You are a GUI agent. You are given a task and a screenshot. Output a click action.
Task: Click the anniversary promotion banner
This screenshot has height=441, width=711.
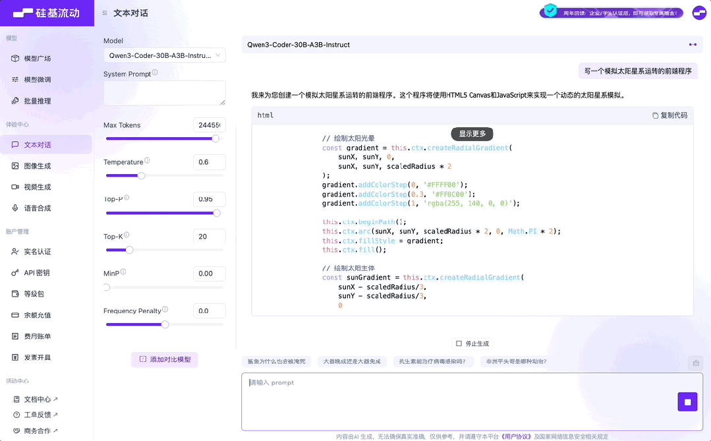(611, 13)
